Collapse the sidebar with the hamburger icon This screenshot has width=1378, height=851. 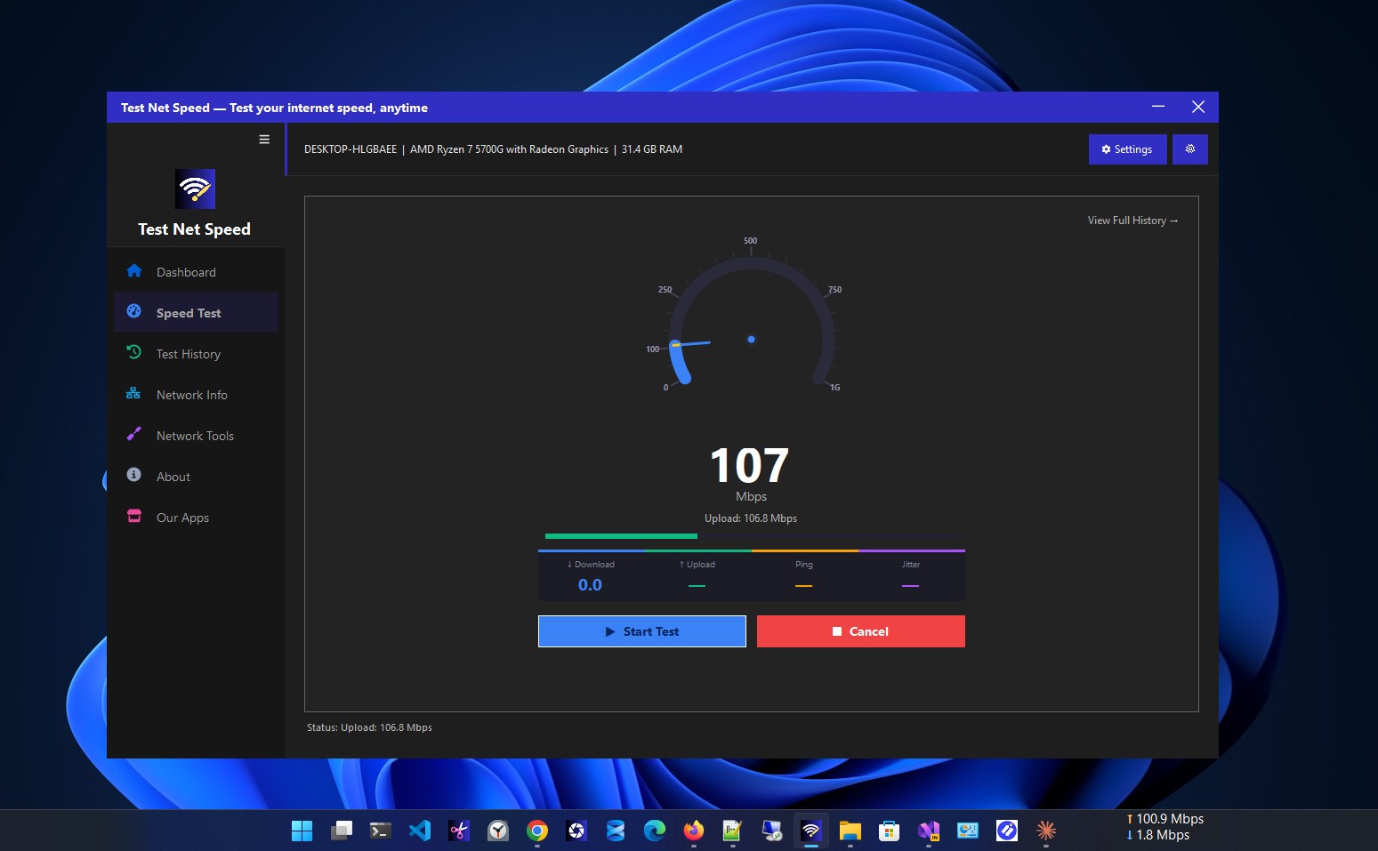(x=264, y=140)
